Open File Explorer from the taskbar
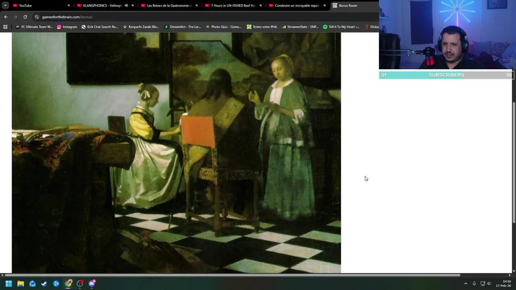 tap(21, 284)
